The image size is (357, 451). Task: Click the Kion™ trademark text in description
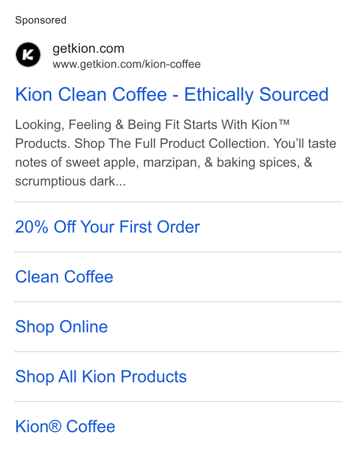pyautogui.click(x=270, y=125)
